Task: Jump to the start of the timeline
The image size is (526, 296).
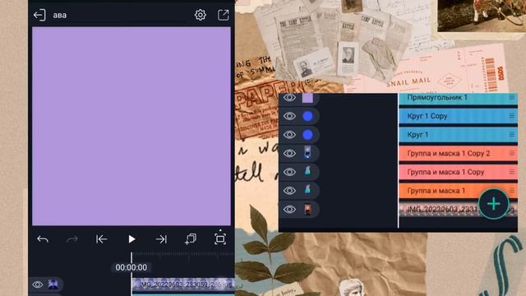Action: (x=102, y=239)
